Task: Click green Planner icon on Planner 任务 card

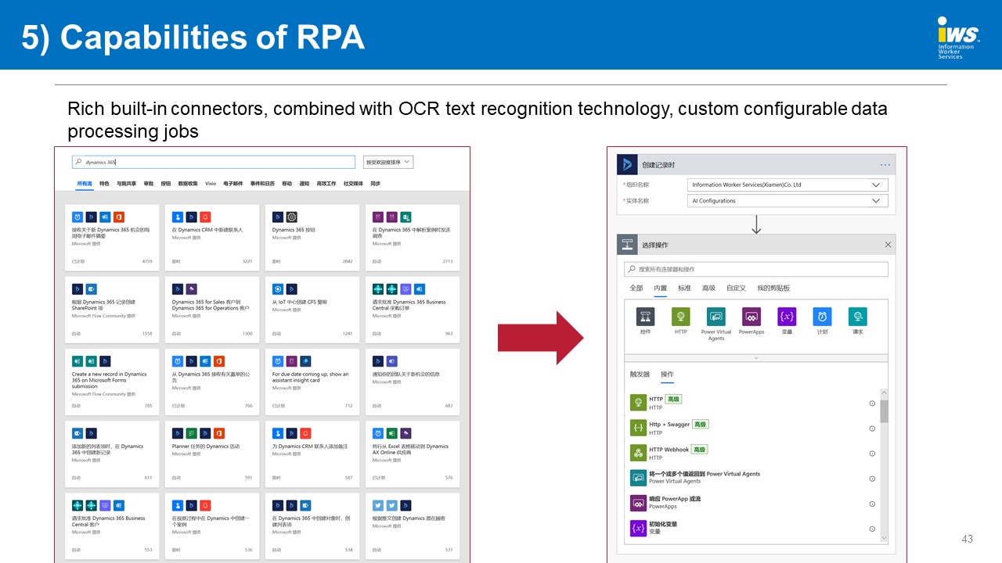Action: pyautogui.click(x=191, y=433)
